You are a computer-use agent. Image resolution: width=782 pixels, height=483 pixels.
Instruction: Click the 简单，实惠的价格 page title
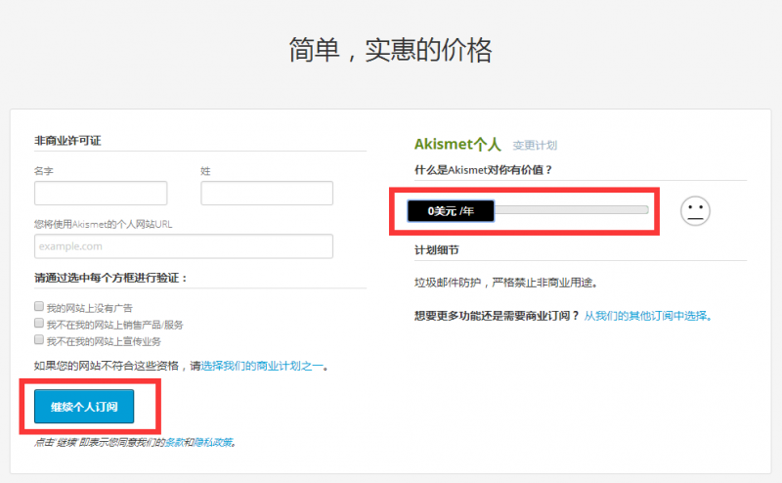[x=391, y=50]
